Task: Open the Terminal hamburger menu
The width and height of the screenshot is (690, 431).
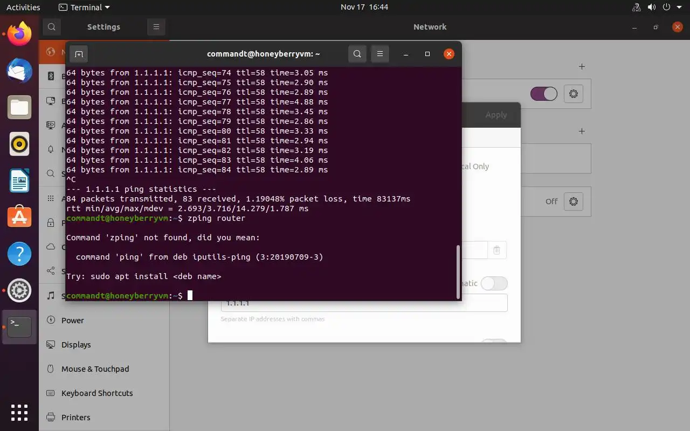Action: click(x=379, y=54)
